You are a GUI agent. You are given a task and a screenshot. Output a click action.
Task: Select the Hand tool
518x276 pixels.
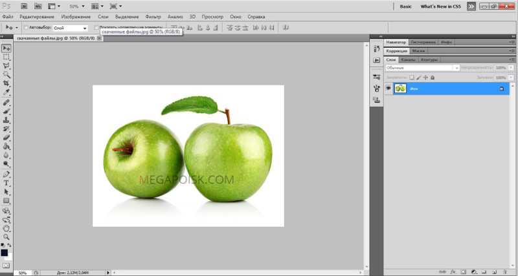(x=6, y=228)
